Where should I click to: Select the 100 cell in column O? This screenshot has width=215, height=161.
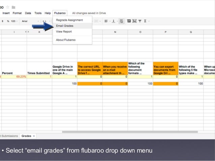140,84
